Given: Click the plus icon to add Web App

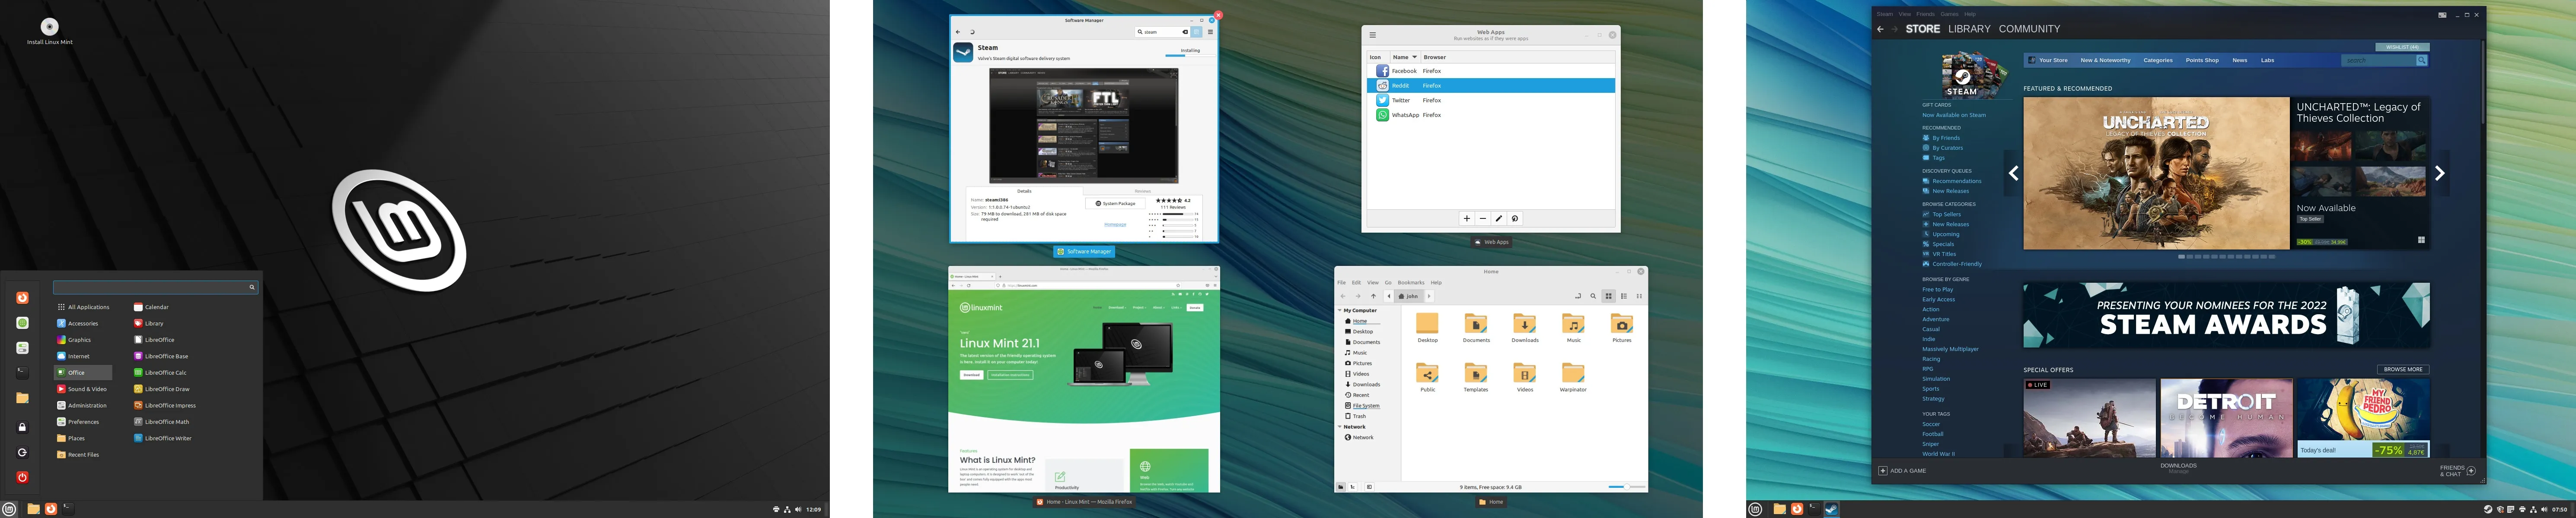Looking at the screenshot, I should pos(1467,218).
